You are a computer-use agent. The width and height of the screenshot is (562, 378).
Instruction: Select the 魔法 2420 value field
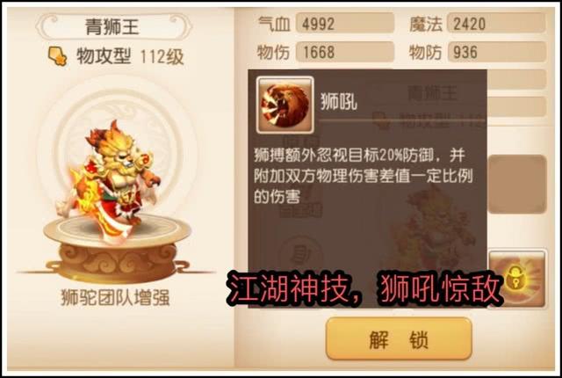(497, 24)
